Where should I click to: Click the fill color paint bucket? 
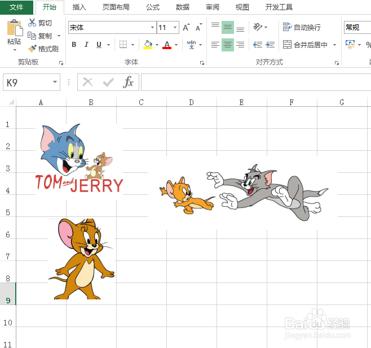pos(148,45)
